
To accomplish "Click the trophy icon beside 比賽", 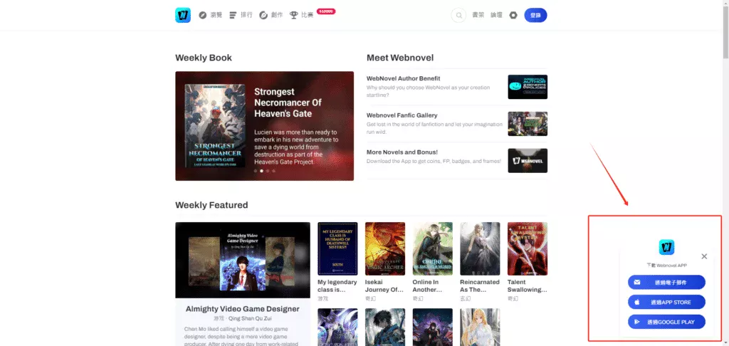I will click(293, 15).
